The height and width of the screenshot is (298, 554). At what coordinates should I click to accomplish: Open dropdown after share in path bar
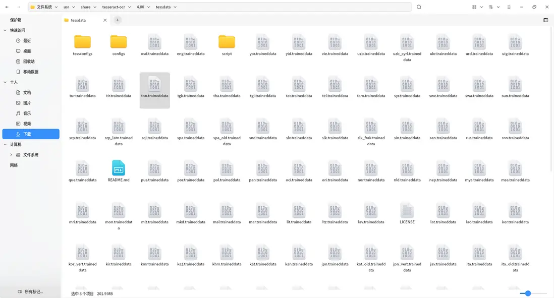tap(95, 7)
